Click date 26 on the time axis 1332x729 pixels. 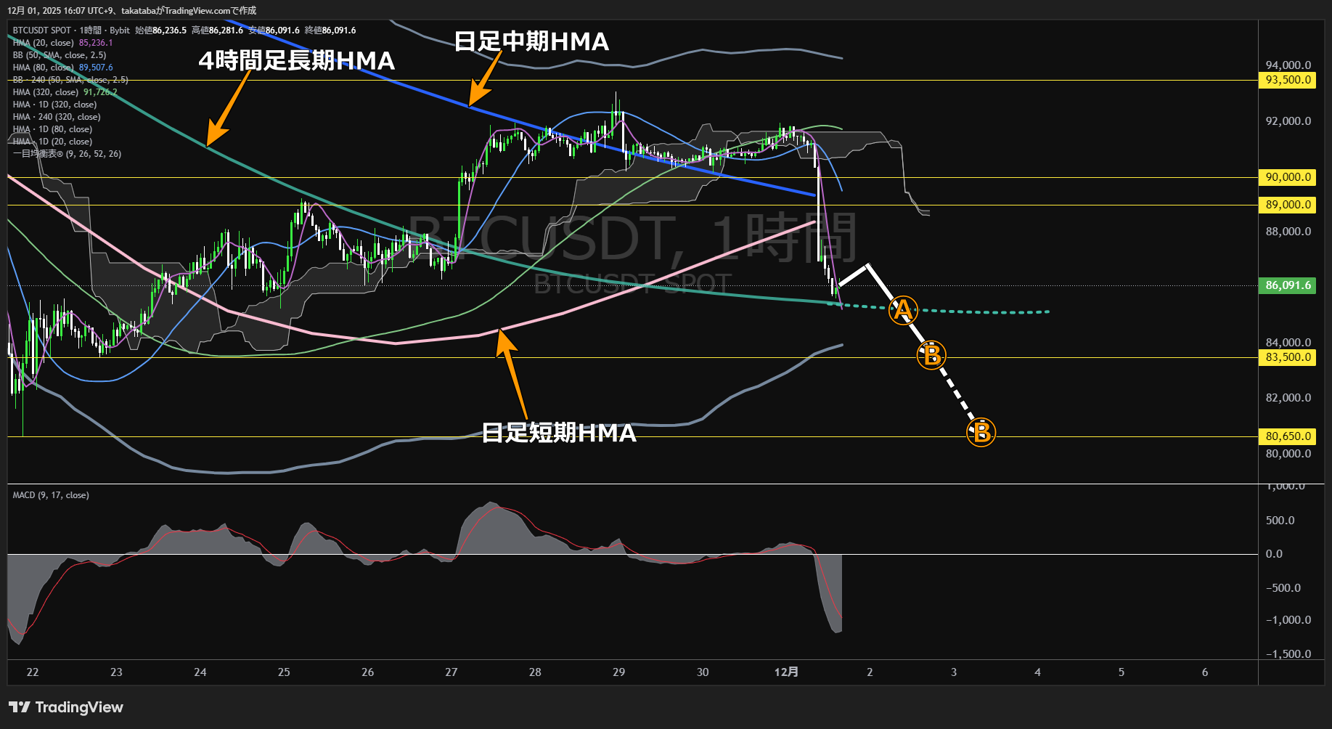click(x=368, y=672)
